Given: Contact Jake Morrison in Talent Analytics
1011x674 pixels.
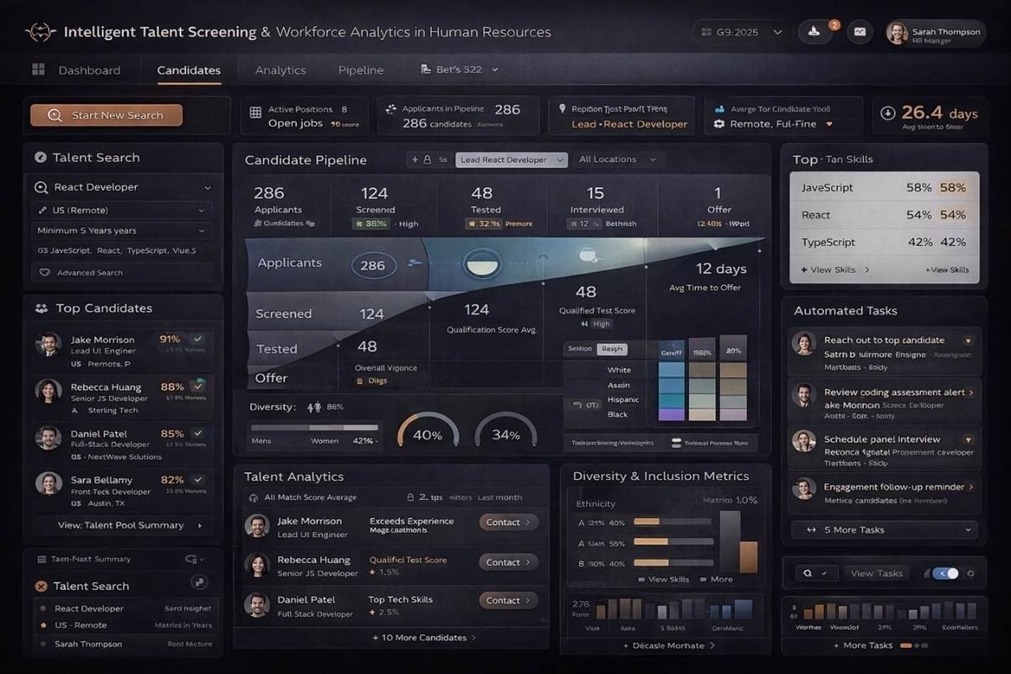Looking at the screenshot, I should click(x=508, y=522).
